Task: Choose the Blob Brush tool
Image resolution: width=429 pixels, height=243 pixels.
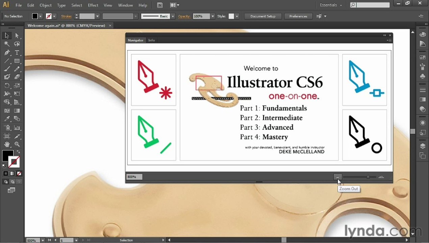Action: tap(7, 77)
